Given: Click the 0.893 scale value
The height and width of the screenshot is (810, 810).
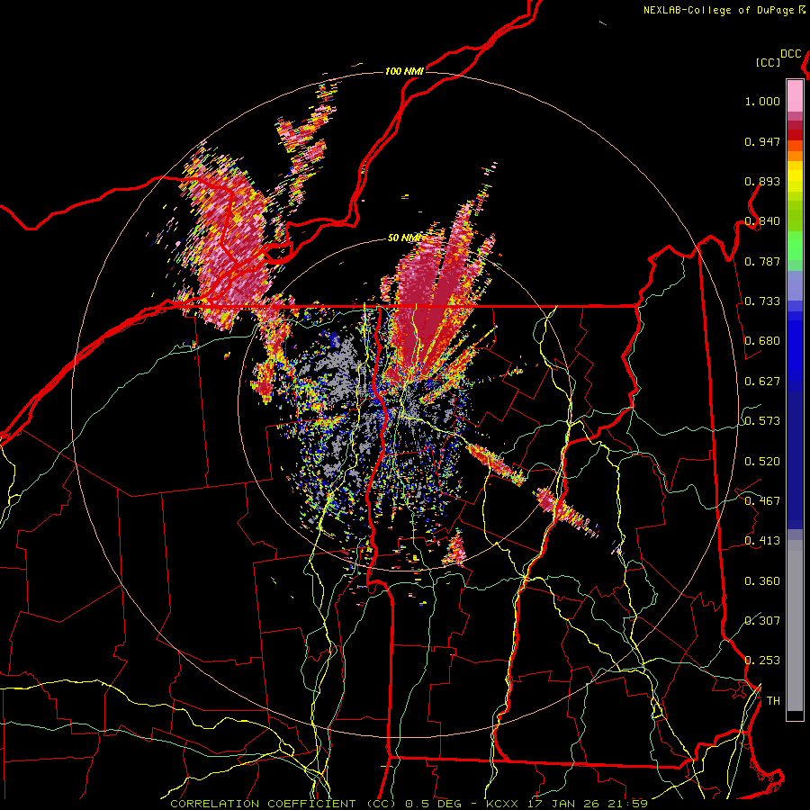Looking at the screenshot, I should [x=762, y=181].
